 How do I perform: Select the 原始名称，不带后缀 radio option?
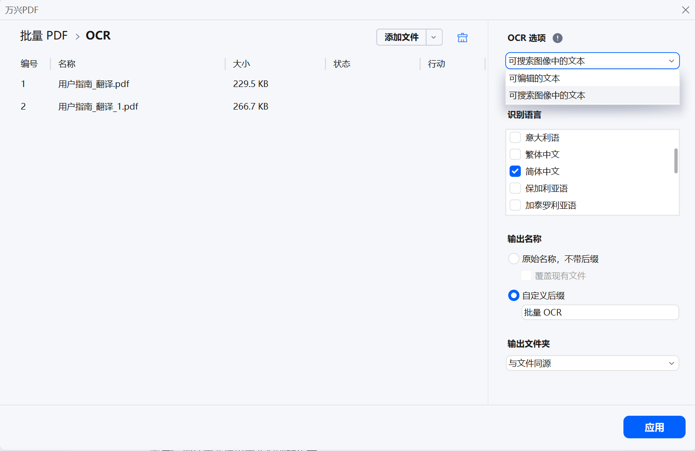click(514, 259)
